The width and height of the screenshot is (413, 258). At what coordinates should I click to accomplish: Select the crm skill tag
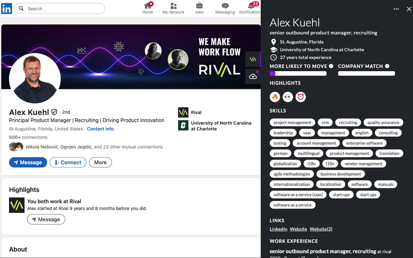point(325,122)
